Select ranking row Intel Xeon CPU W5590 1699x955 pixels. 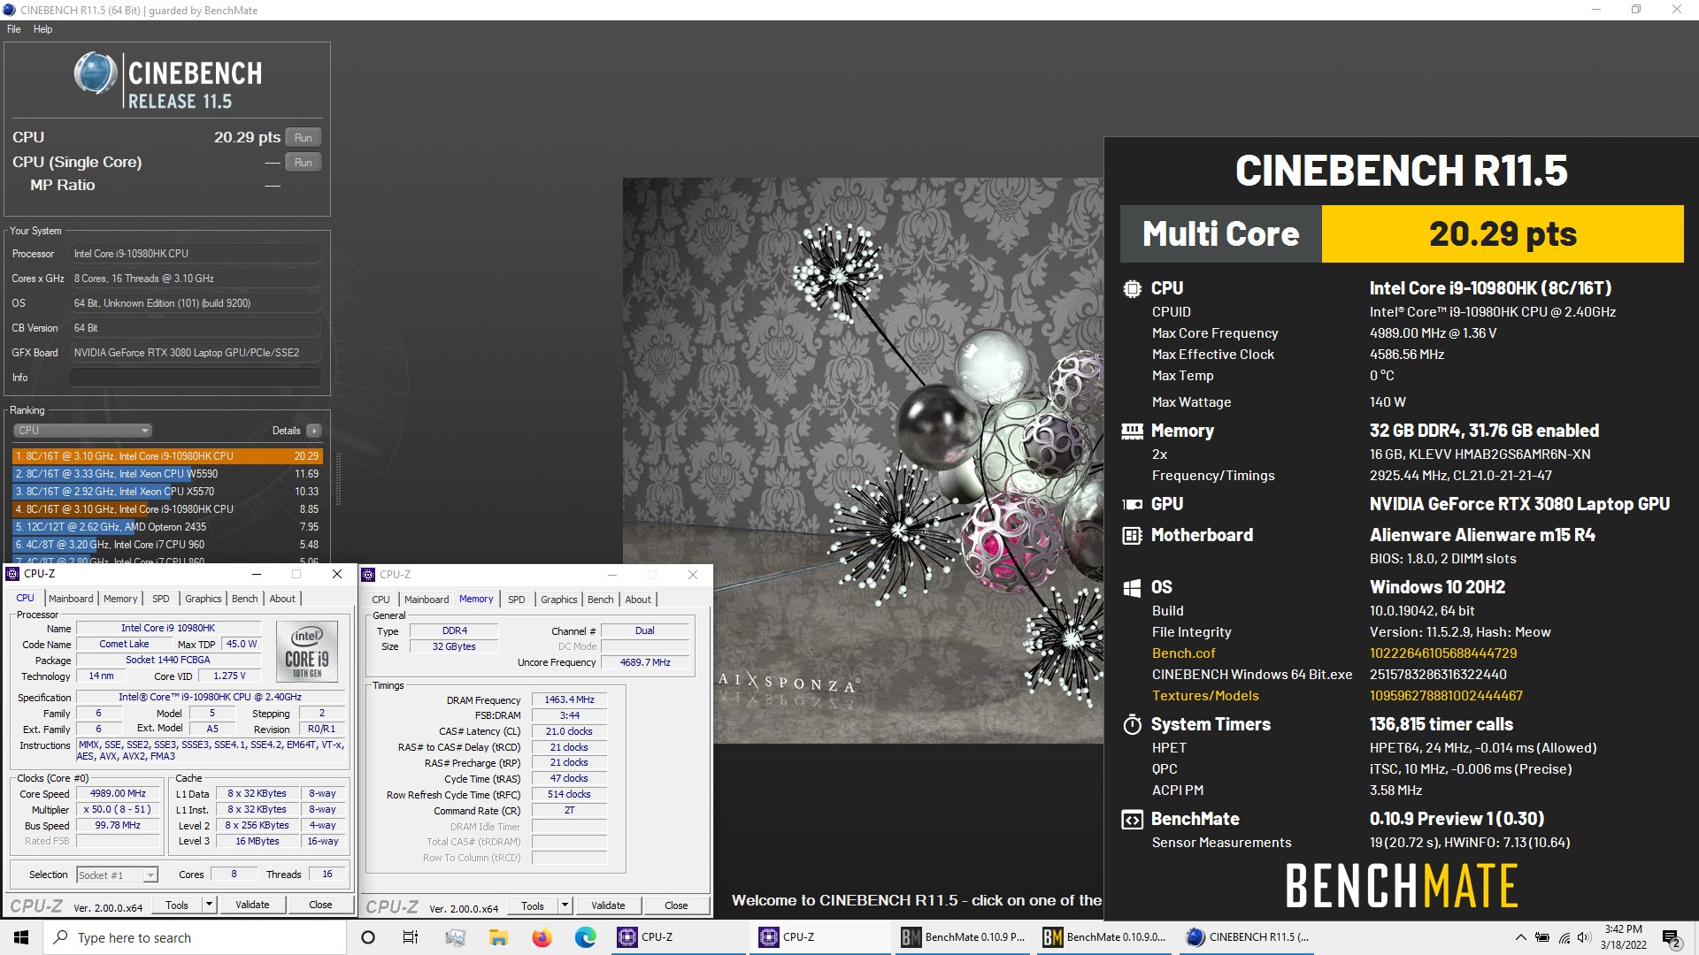167,474
